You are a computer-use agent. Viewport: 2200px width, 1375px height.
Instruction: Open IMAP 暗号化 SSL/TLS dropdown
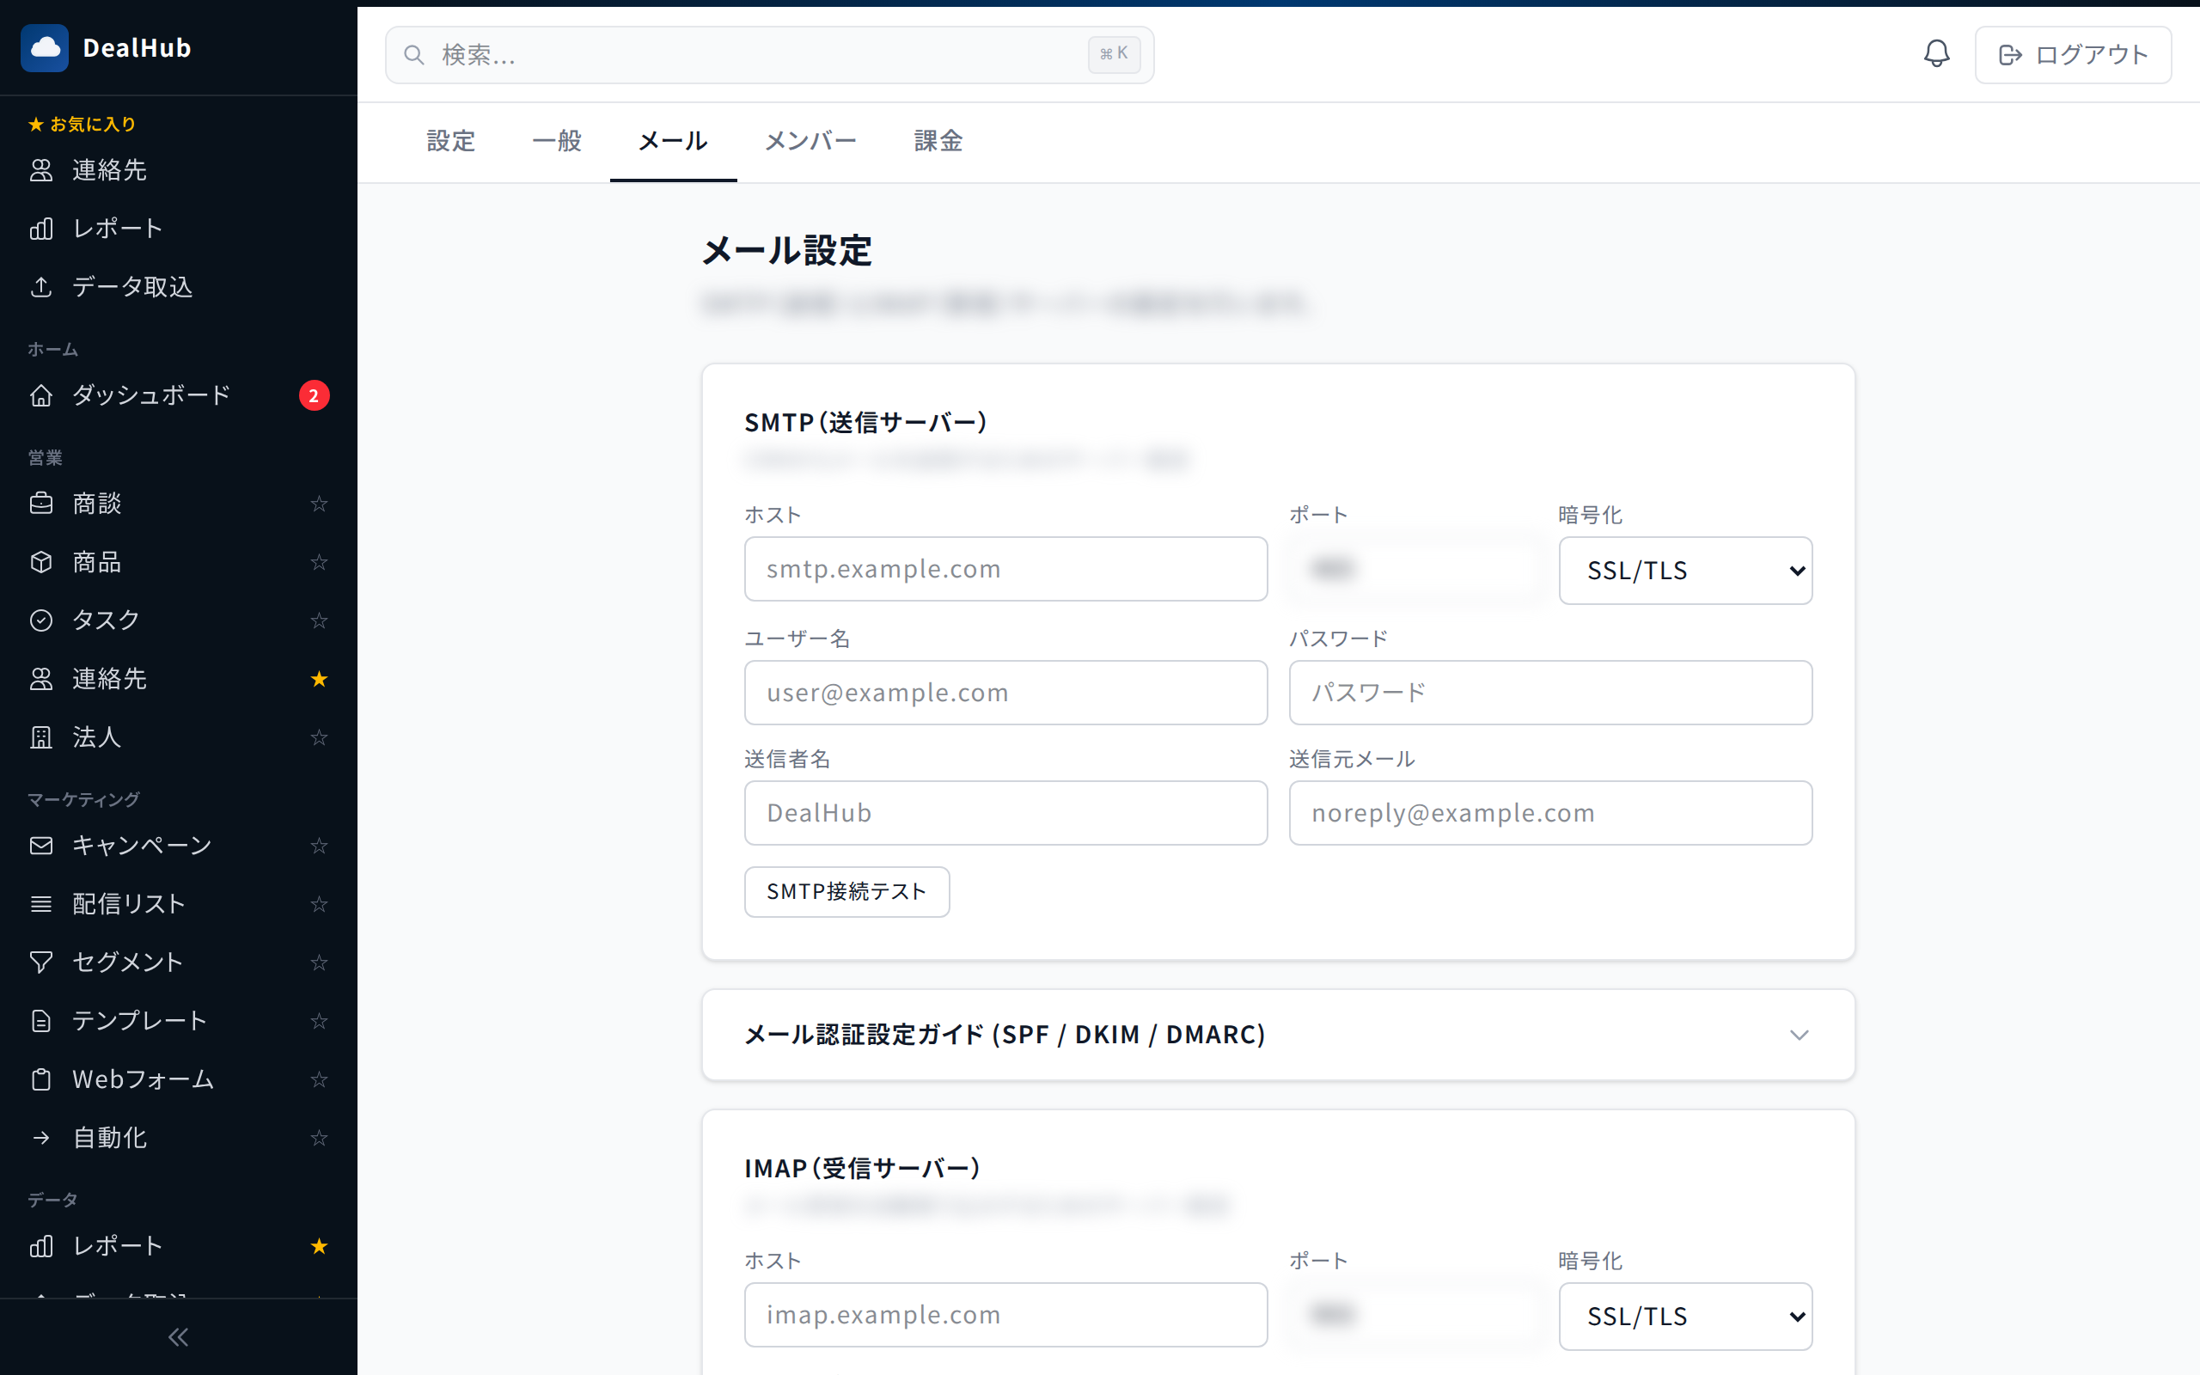[x=1684, y=1316]
